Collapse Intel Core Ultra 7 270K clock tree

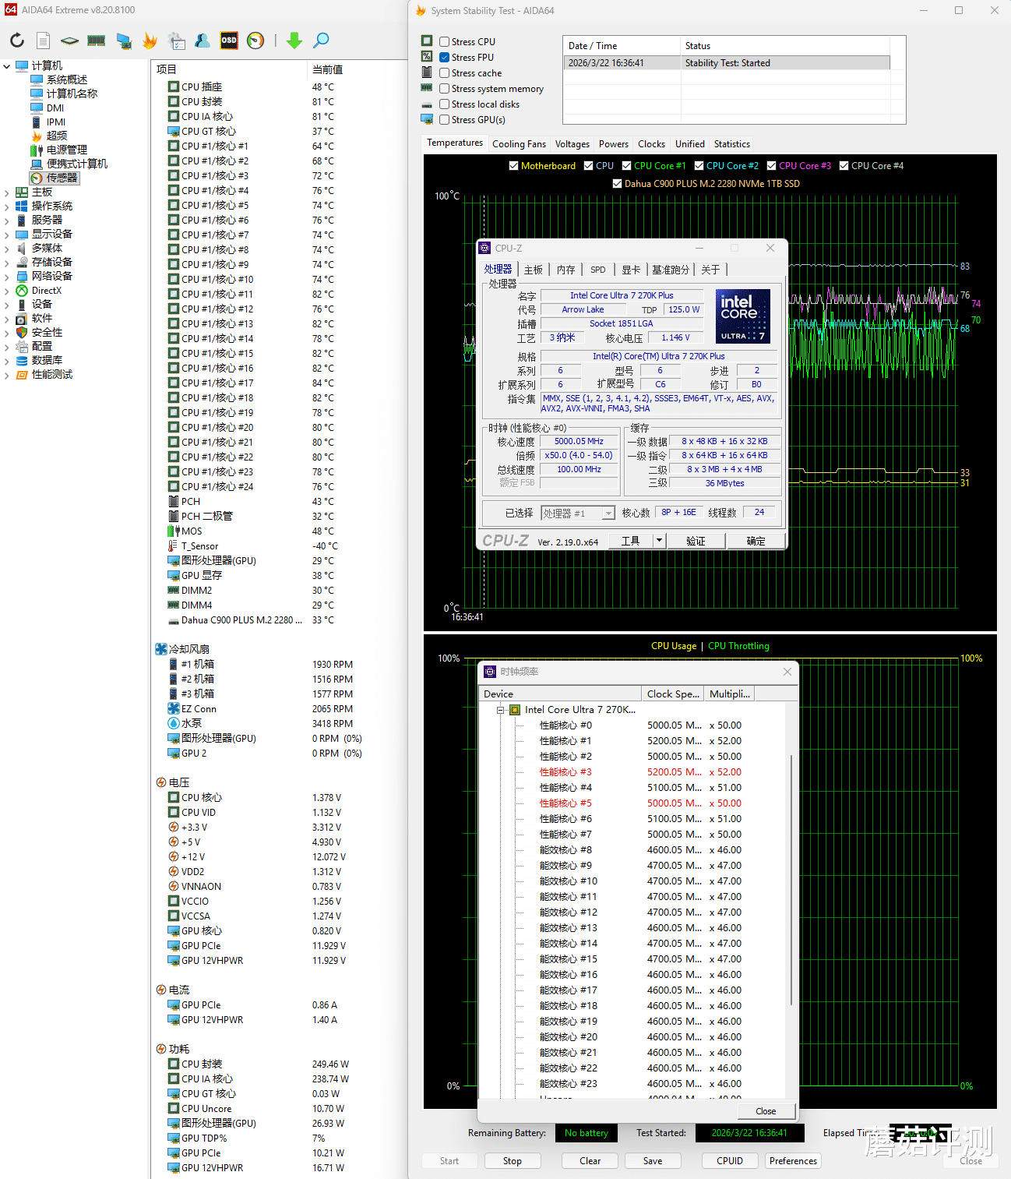[500, 710]
